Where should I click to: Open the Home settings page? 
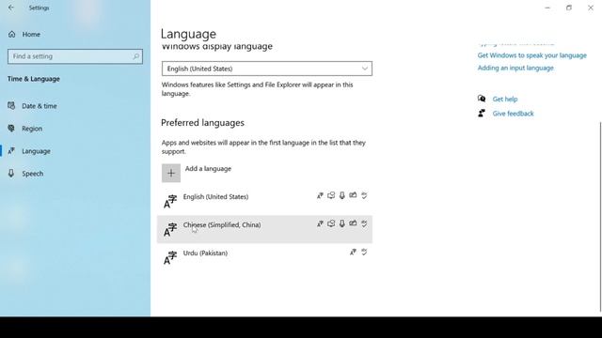[x=31, y=34]
